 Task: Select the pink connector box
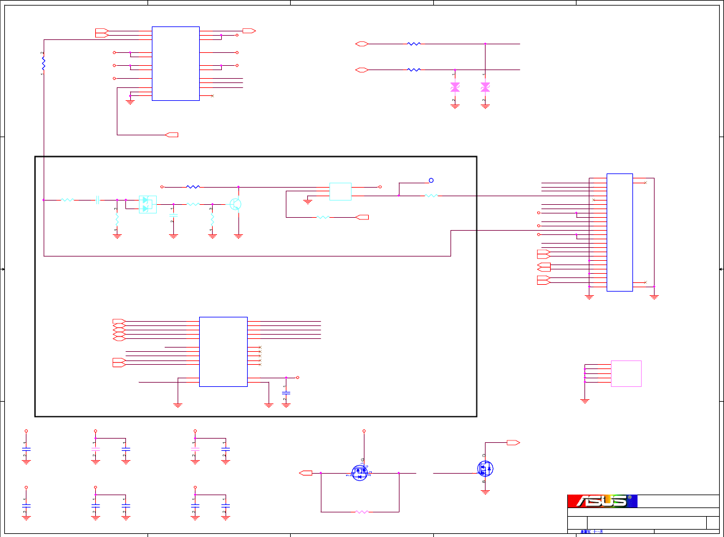[626, 373]
